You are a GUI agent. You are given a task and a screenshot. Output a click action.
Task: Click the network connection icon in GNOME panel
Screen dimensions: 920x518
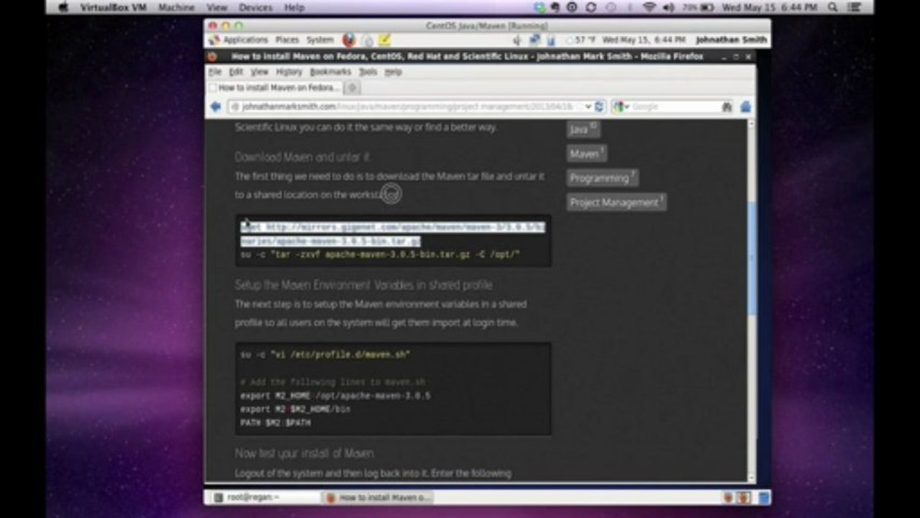pos(534,40)
